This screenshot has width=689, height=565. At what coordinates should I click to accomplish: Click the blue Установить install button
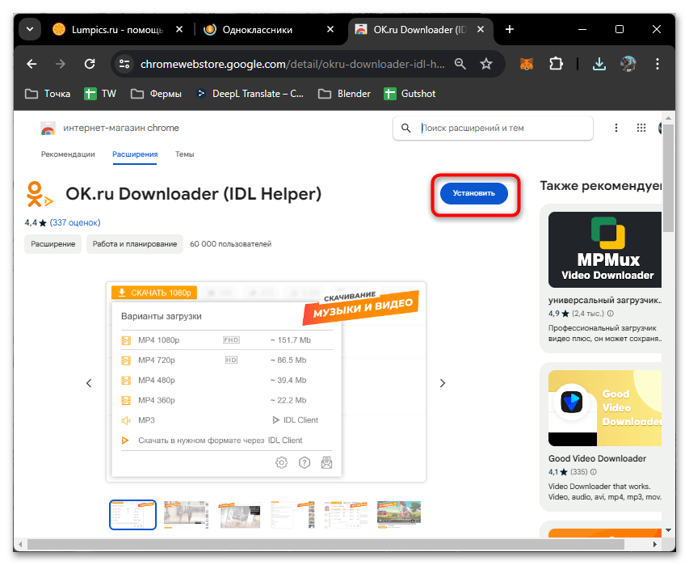point(473,193)
